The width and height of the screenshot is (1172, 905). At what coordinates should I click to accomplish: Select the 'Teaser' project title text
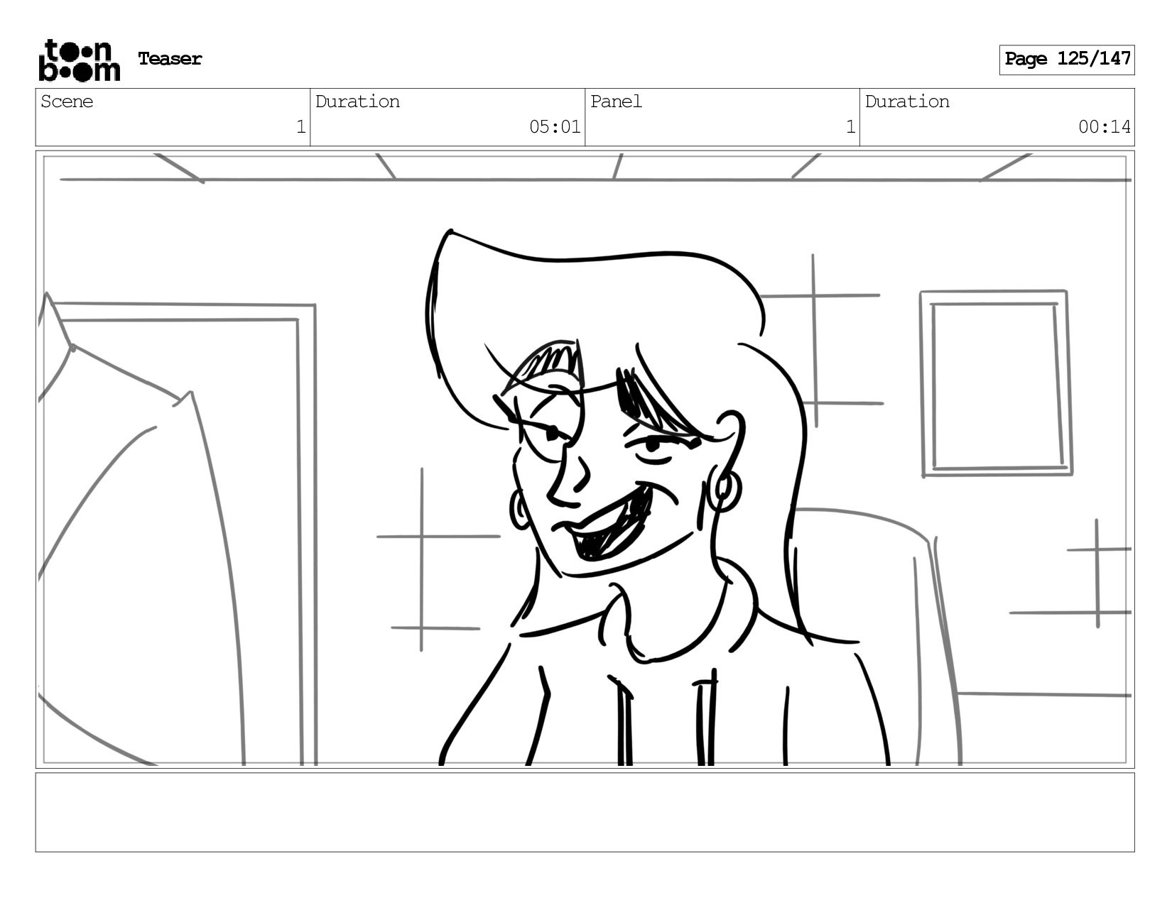point(170,59)
